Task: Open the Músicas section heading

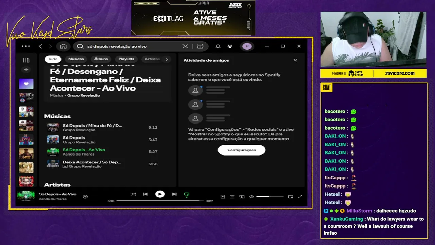Action: pyautogui.click(x=57, y=116)
